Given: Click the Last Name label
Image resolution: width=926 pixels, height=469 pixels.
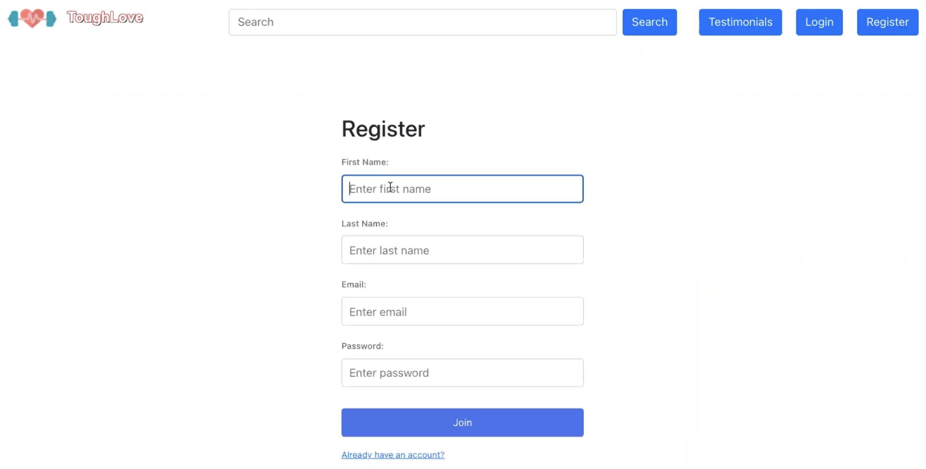Looking at the screenshot, I should 364,224.
